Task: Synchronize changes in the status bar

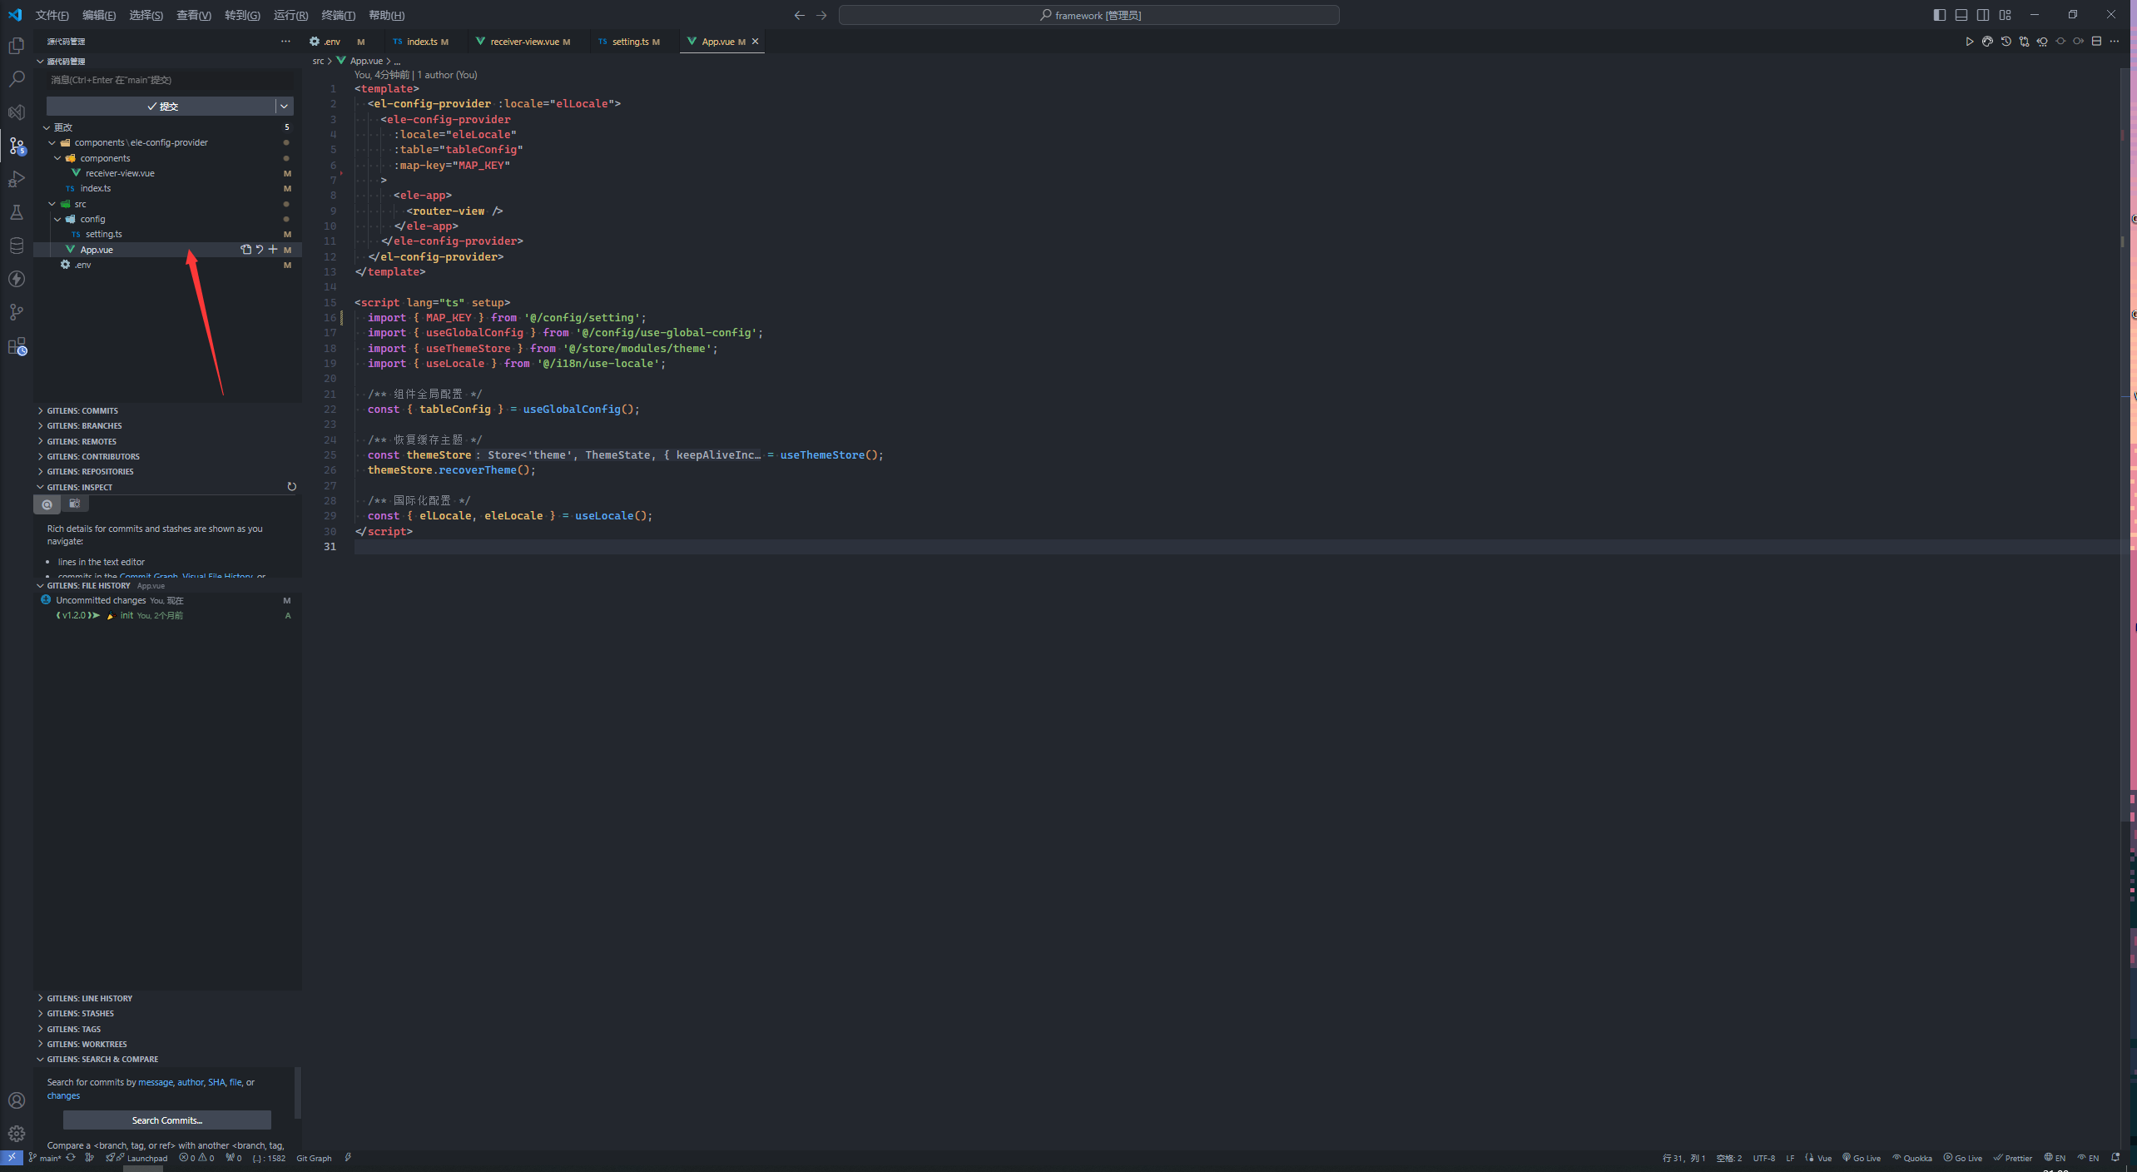Action: tap(71, 1158)
